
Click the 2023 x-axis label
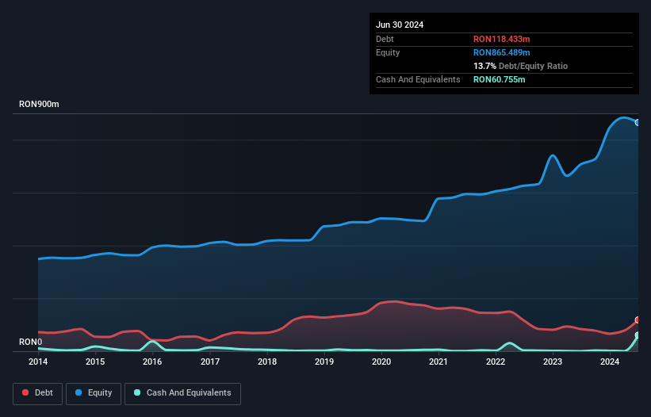click(553, 362)
